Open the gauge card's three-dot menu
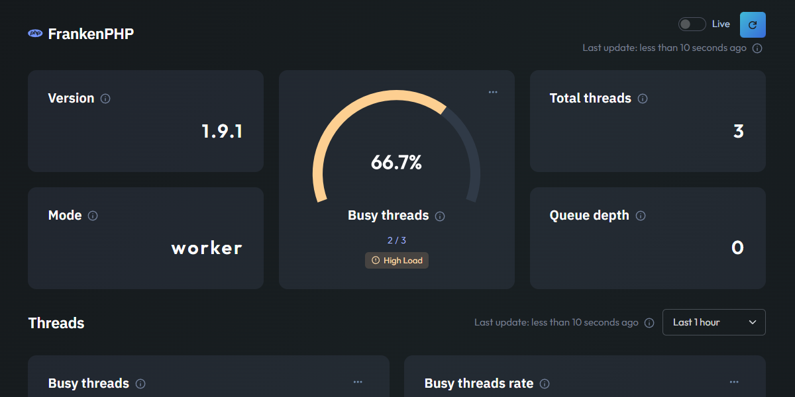Viewport: 795px width, 397px height. pos(493,92)
